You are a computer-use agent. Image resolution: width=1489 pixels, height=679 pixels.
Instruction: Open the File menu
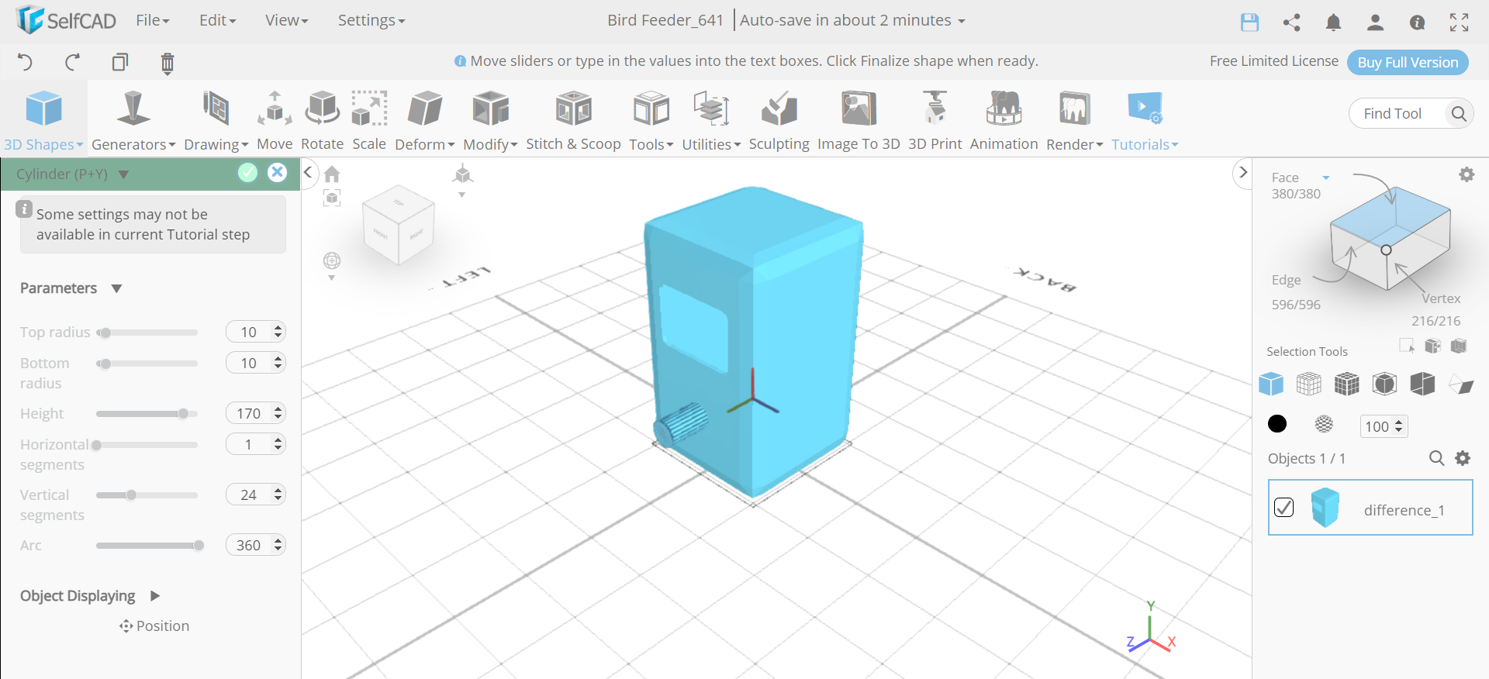(152, 20)
